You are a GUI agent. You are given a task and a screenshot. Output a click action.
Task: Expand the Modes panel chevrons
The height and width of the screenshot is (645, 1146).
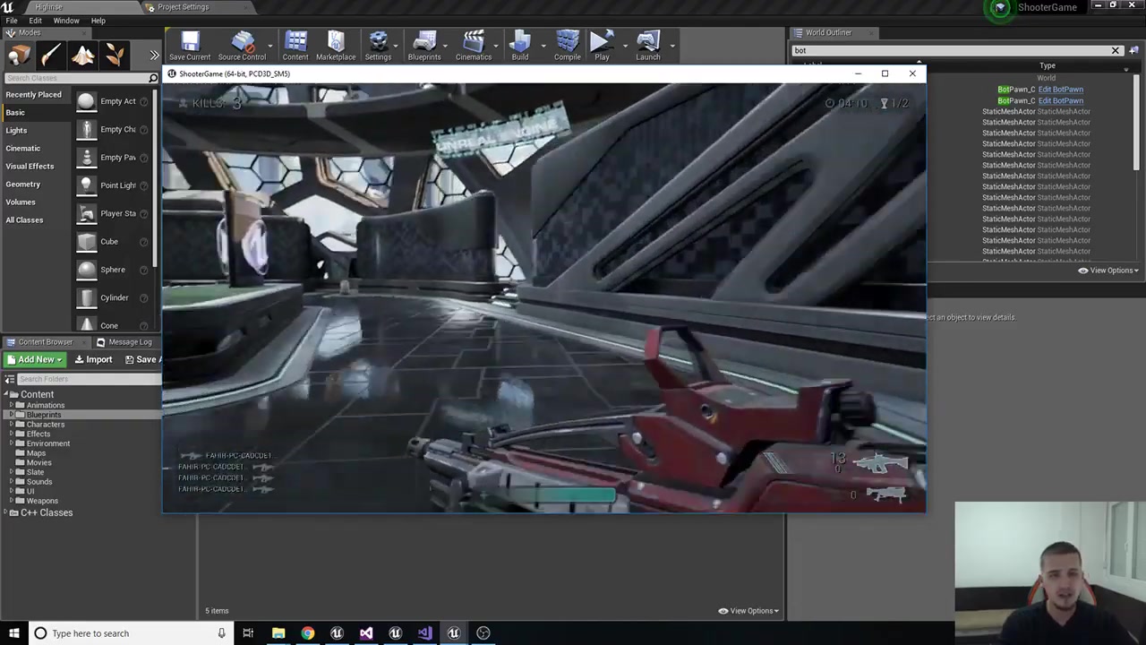(x=154, y=56)
